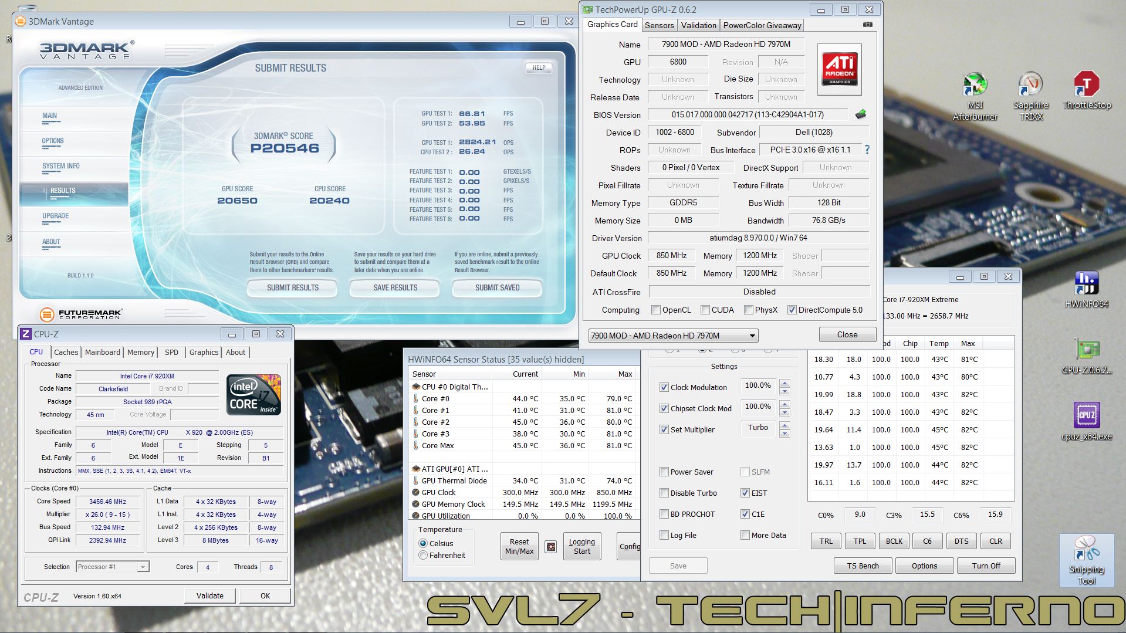
Task: Click CPU #0 Digital Thermal sensor icon
Action: (416, 387)
